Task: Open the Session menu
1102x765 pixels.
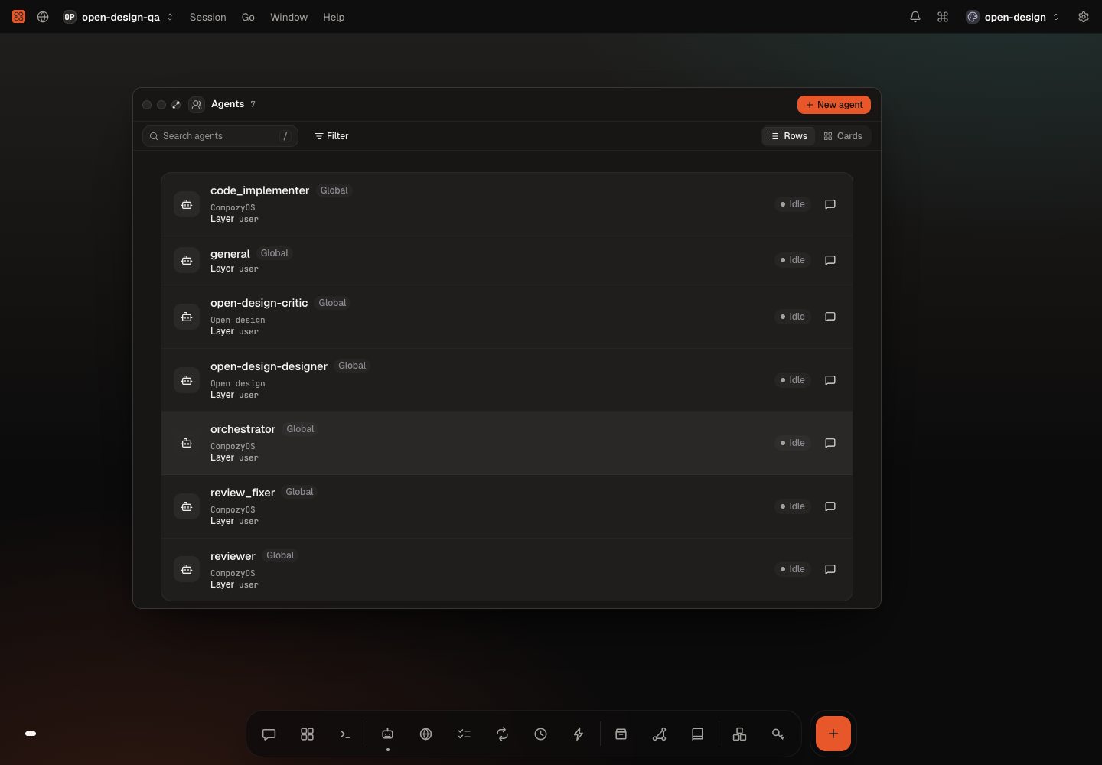Action: click(x=208, y=17)
